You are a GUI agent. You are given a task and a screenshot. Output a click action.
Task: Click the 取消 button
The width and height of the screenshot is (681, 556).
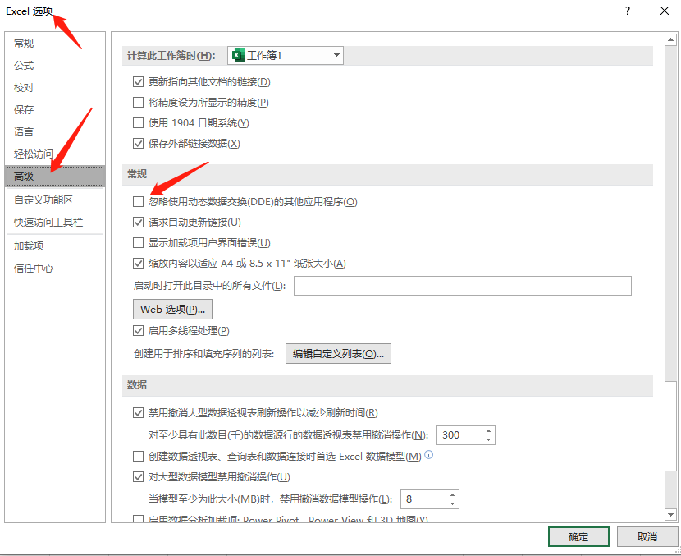pyautogui.click(x=647, y=537)
